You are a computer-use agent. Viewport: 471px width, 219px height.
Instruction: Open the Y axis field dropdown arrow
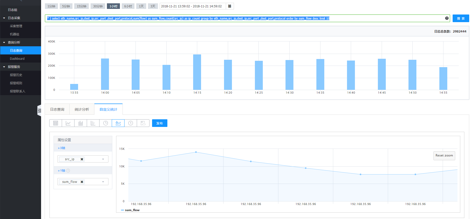click(x=103, y=182)
